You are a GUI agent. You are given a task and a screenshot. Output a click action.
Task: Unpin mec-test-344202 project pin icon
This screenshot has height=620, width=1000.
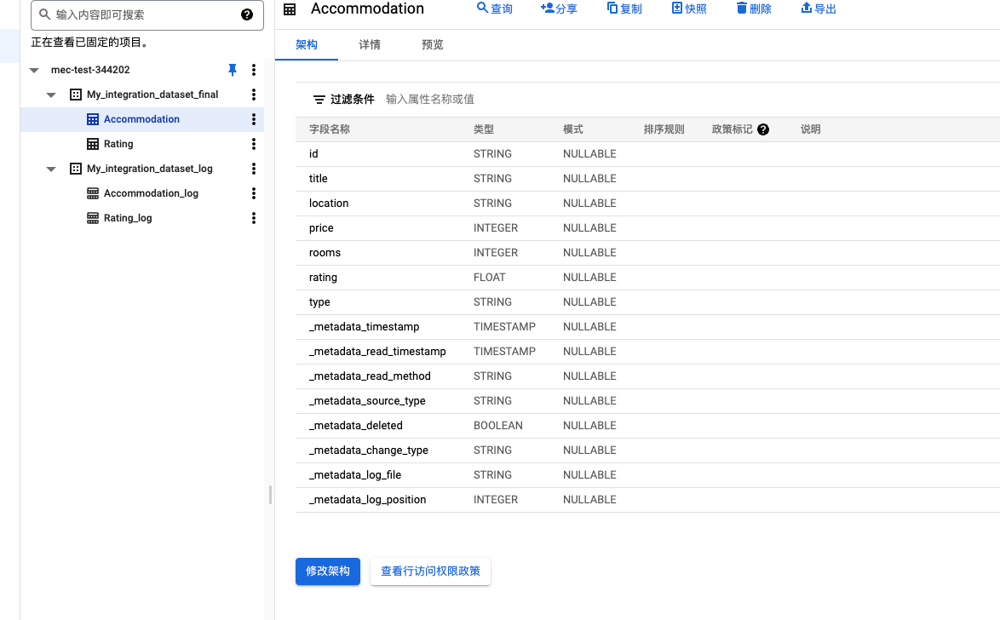[x=233, y=70]
